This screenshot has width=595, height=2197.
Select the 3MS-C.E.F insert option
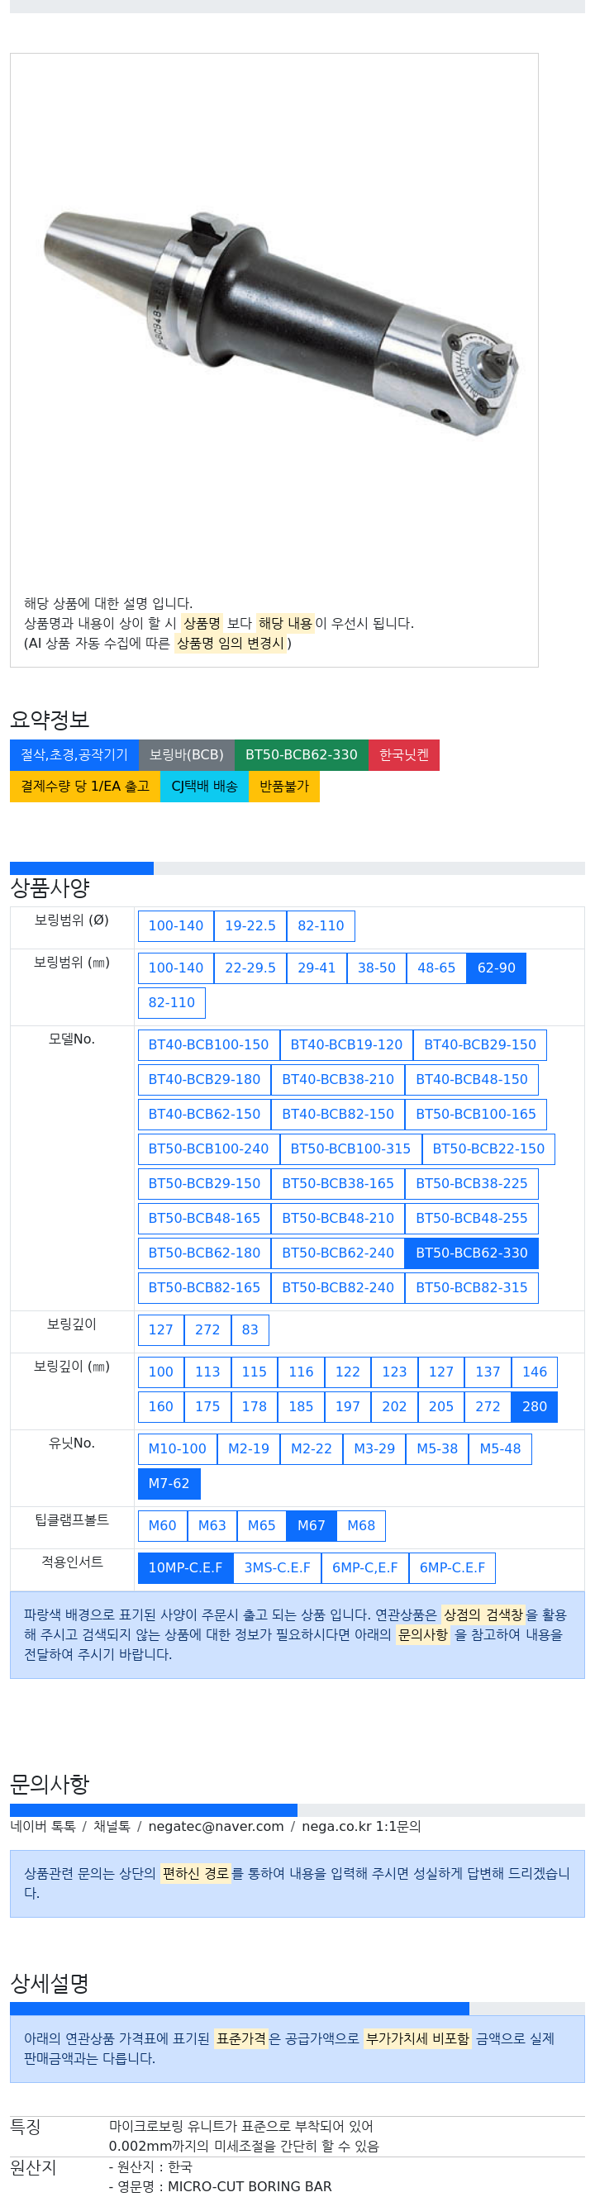coord(277,1567)
